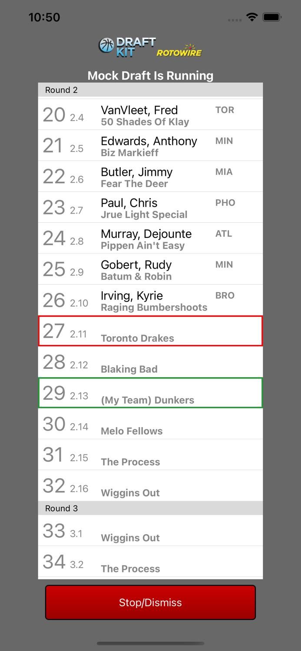Select the Irving, Kyrie draft pick
The width and height of the screenshot is (301, 651).
point(150,299)
